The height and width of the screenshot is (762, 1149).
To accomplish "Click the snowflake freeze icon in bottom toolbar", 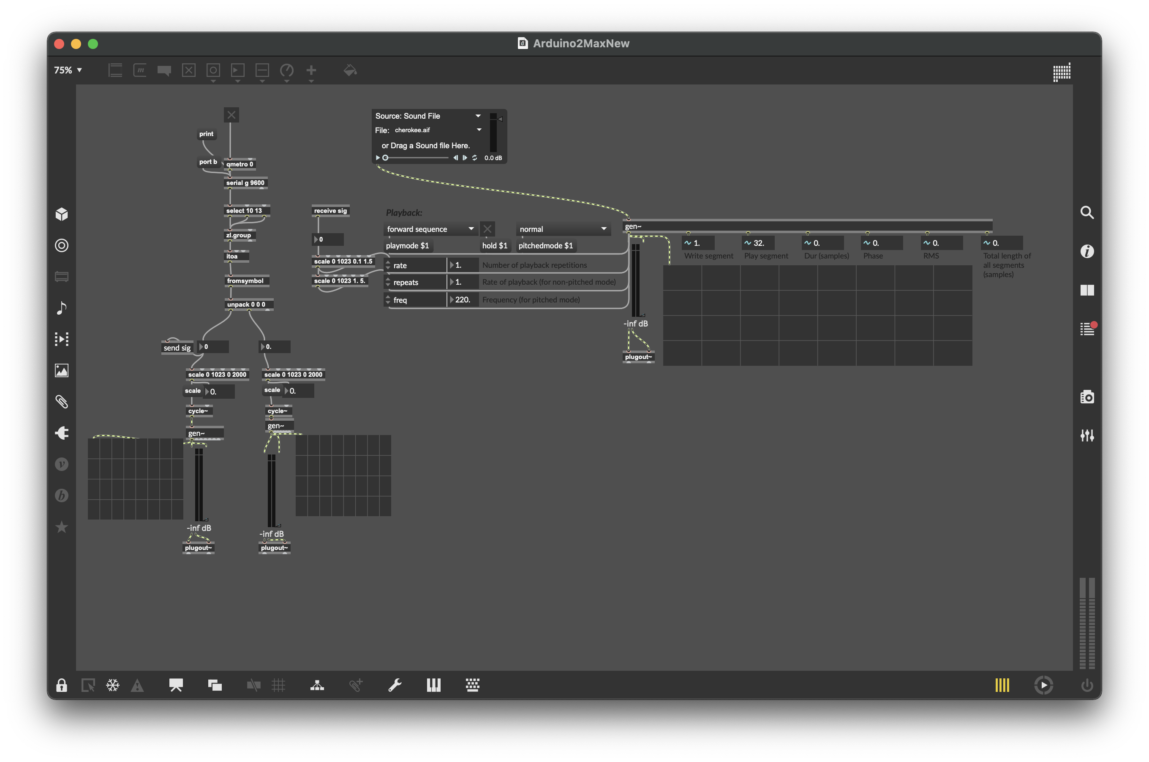I will [x=113, y=685].
